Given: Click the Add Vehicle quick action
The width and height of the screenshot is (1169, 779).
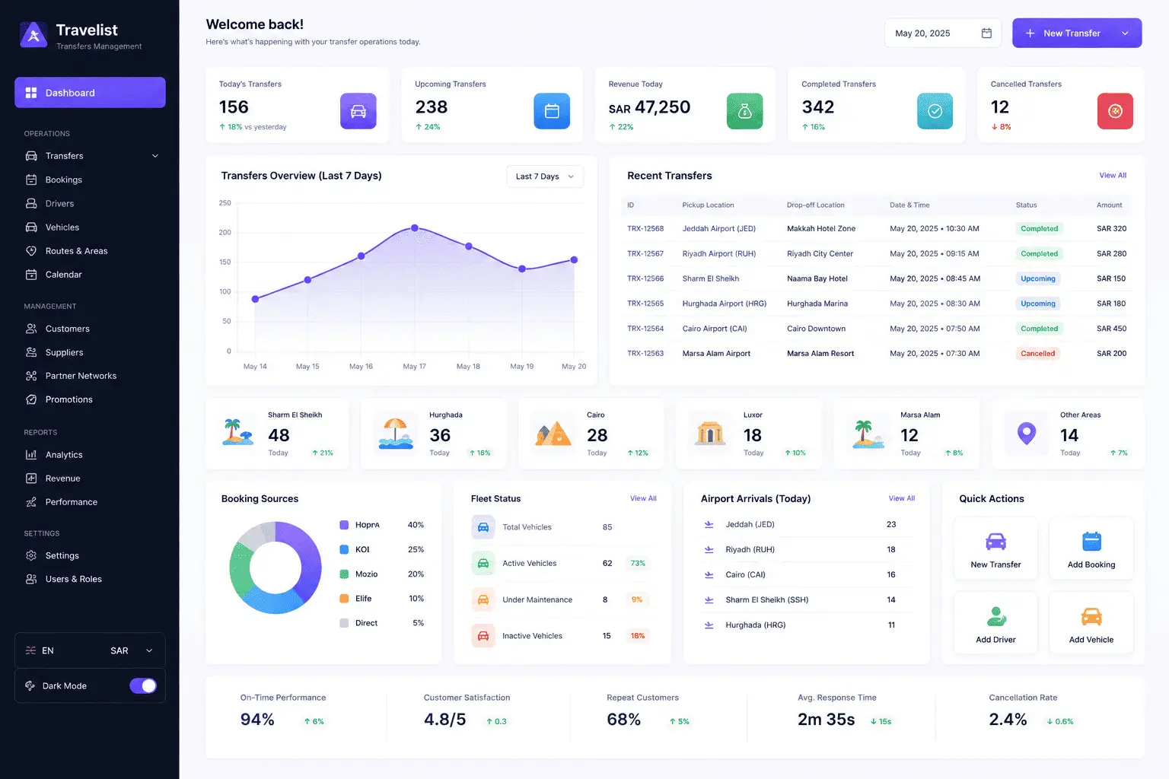Looking at the screenshot, I should (x=1091, y=623).
